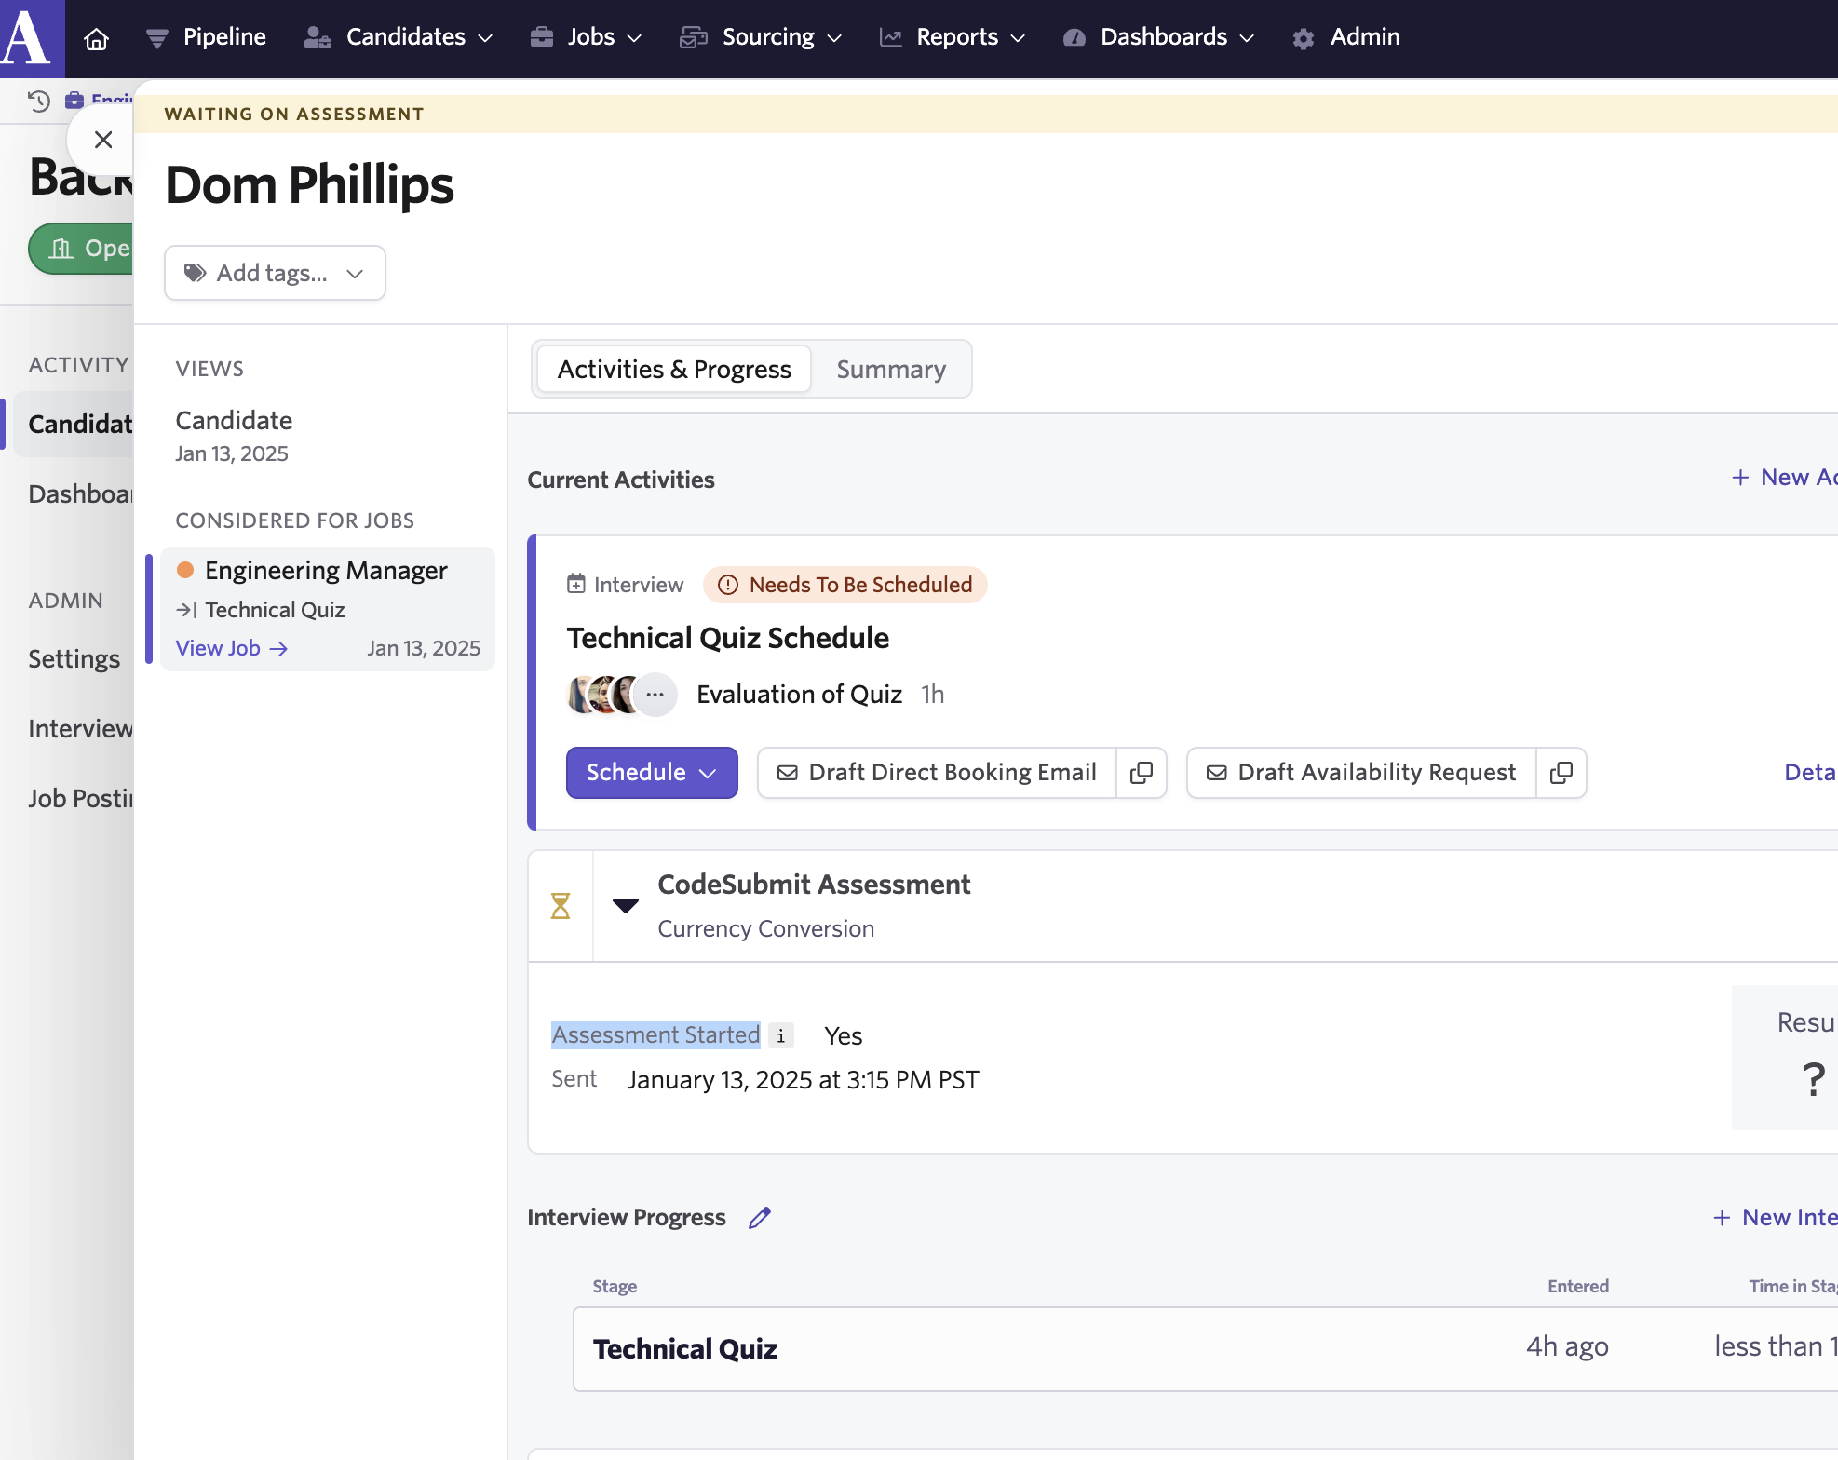The height and width of the screenshot is (1460, 1838).
Task: Click the company logo in the top-left corner
Action: (x=31, y=38)
